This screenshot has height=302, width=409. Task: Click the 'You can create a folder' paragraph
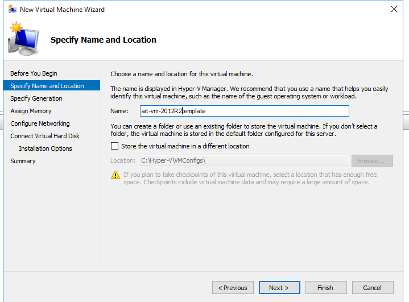click(244, 130)
